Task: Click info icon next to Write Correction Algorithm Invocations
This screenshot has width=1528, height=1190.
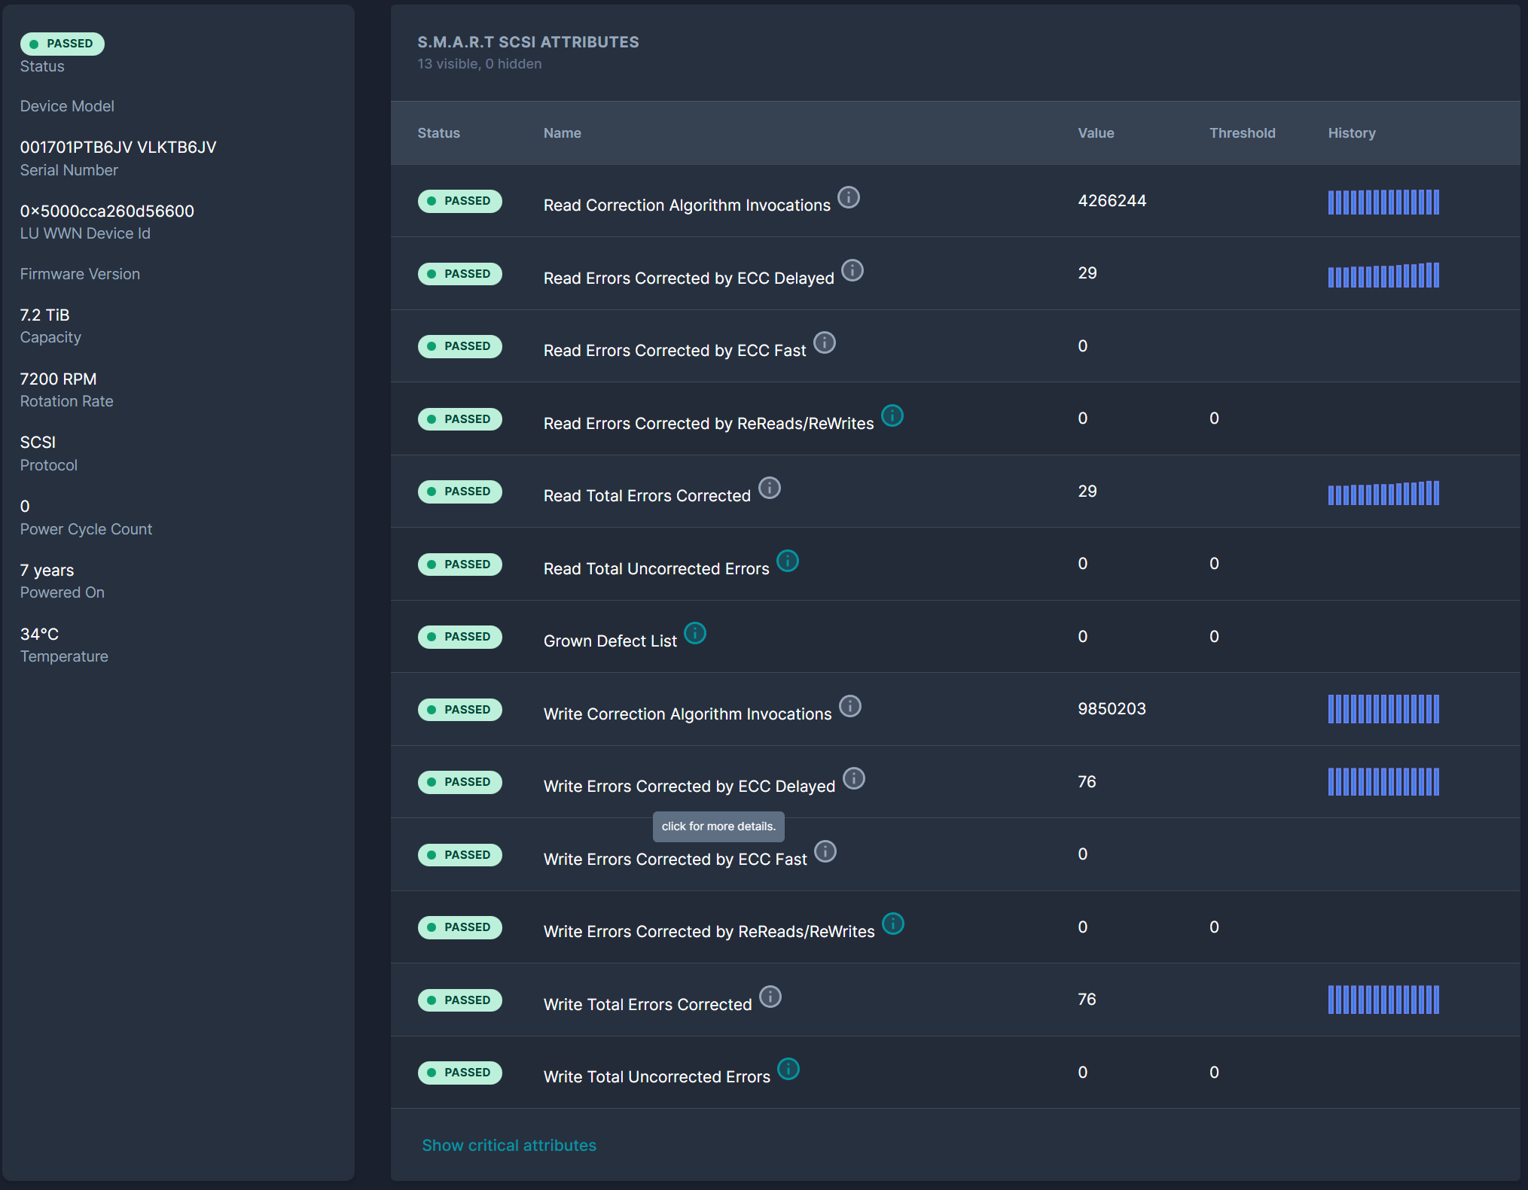Action: (x=849, y=706)
